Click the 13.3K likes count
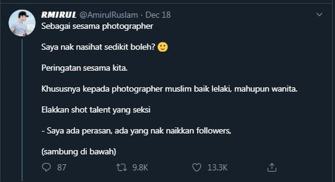This screenshot has width=335, height=182. point(218,167)
